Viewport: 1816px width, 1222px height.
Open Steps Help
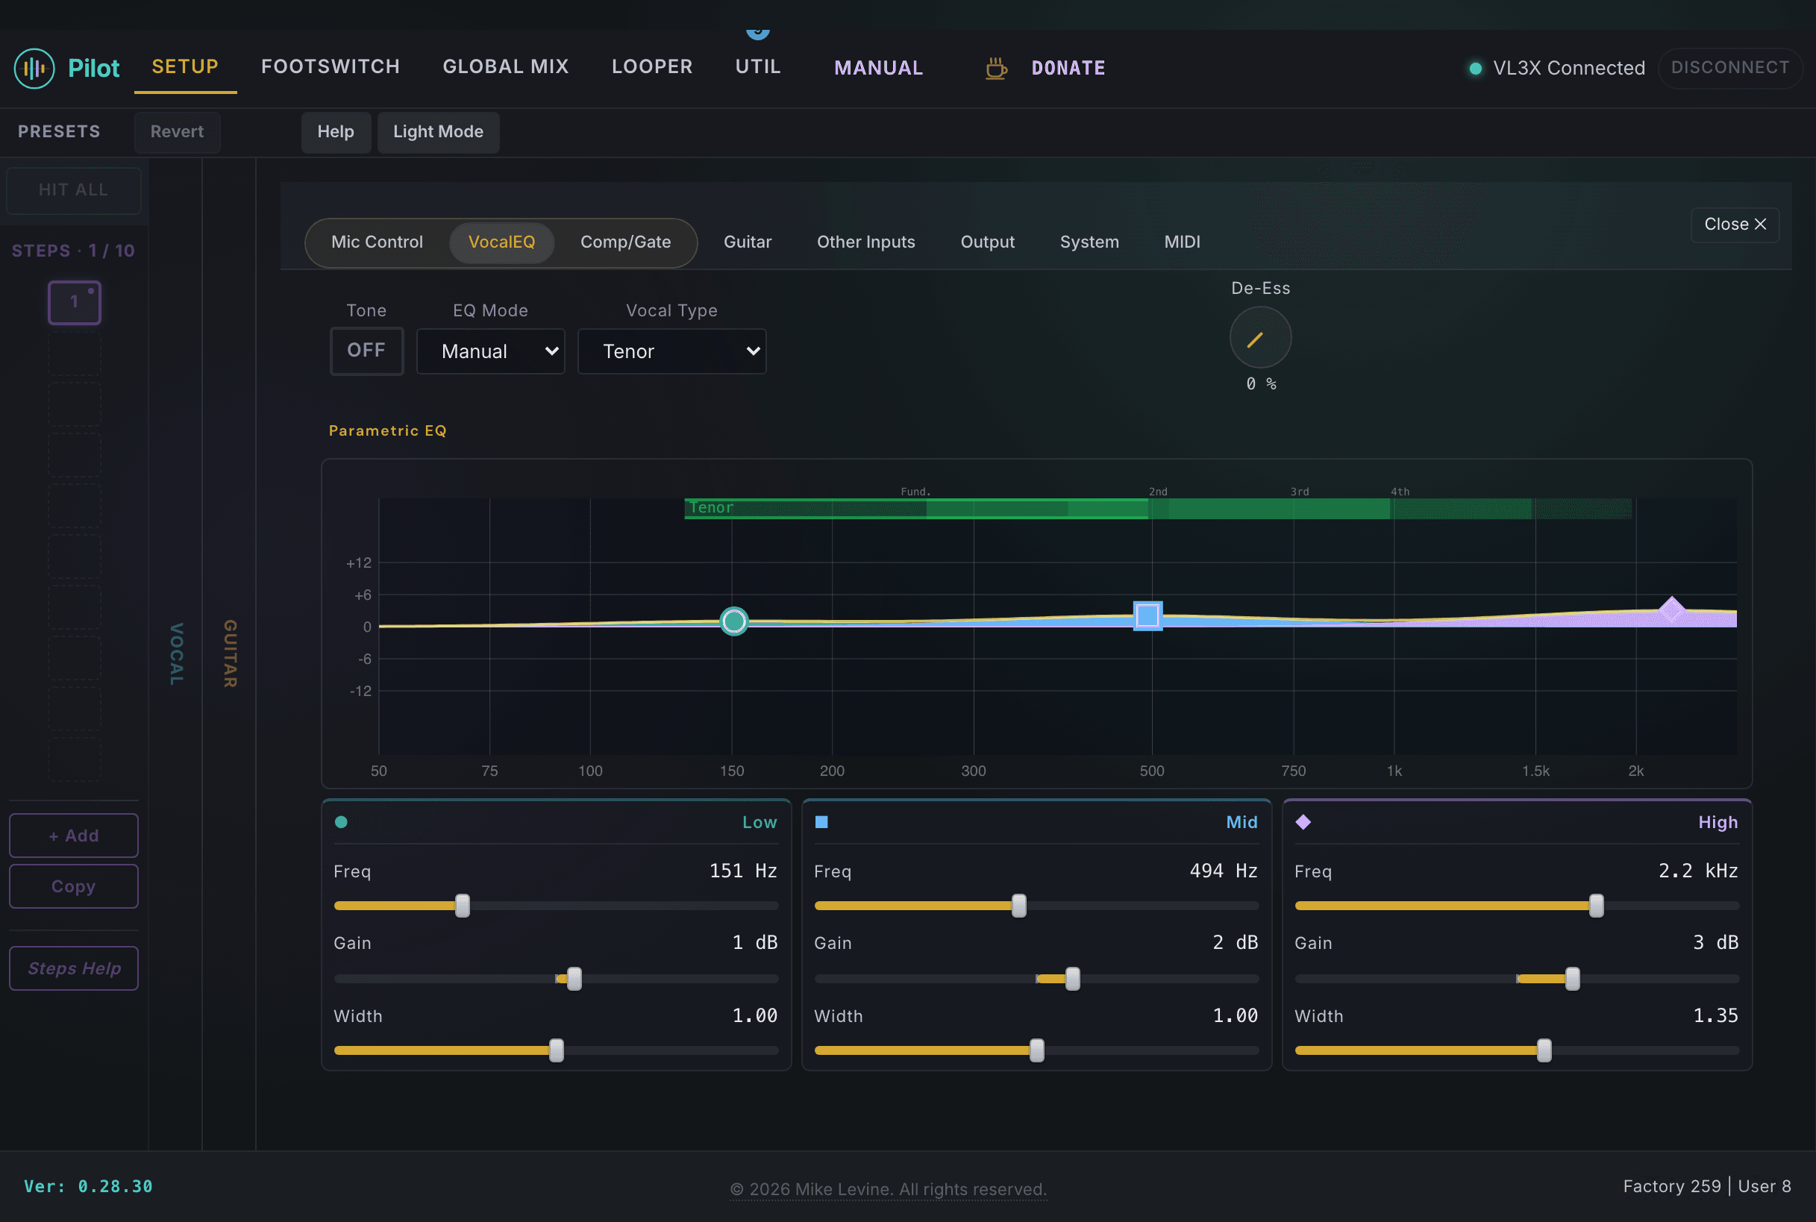[73, 968]
